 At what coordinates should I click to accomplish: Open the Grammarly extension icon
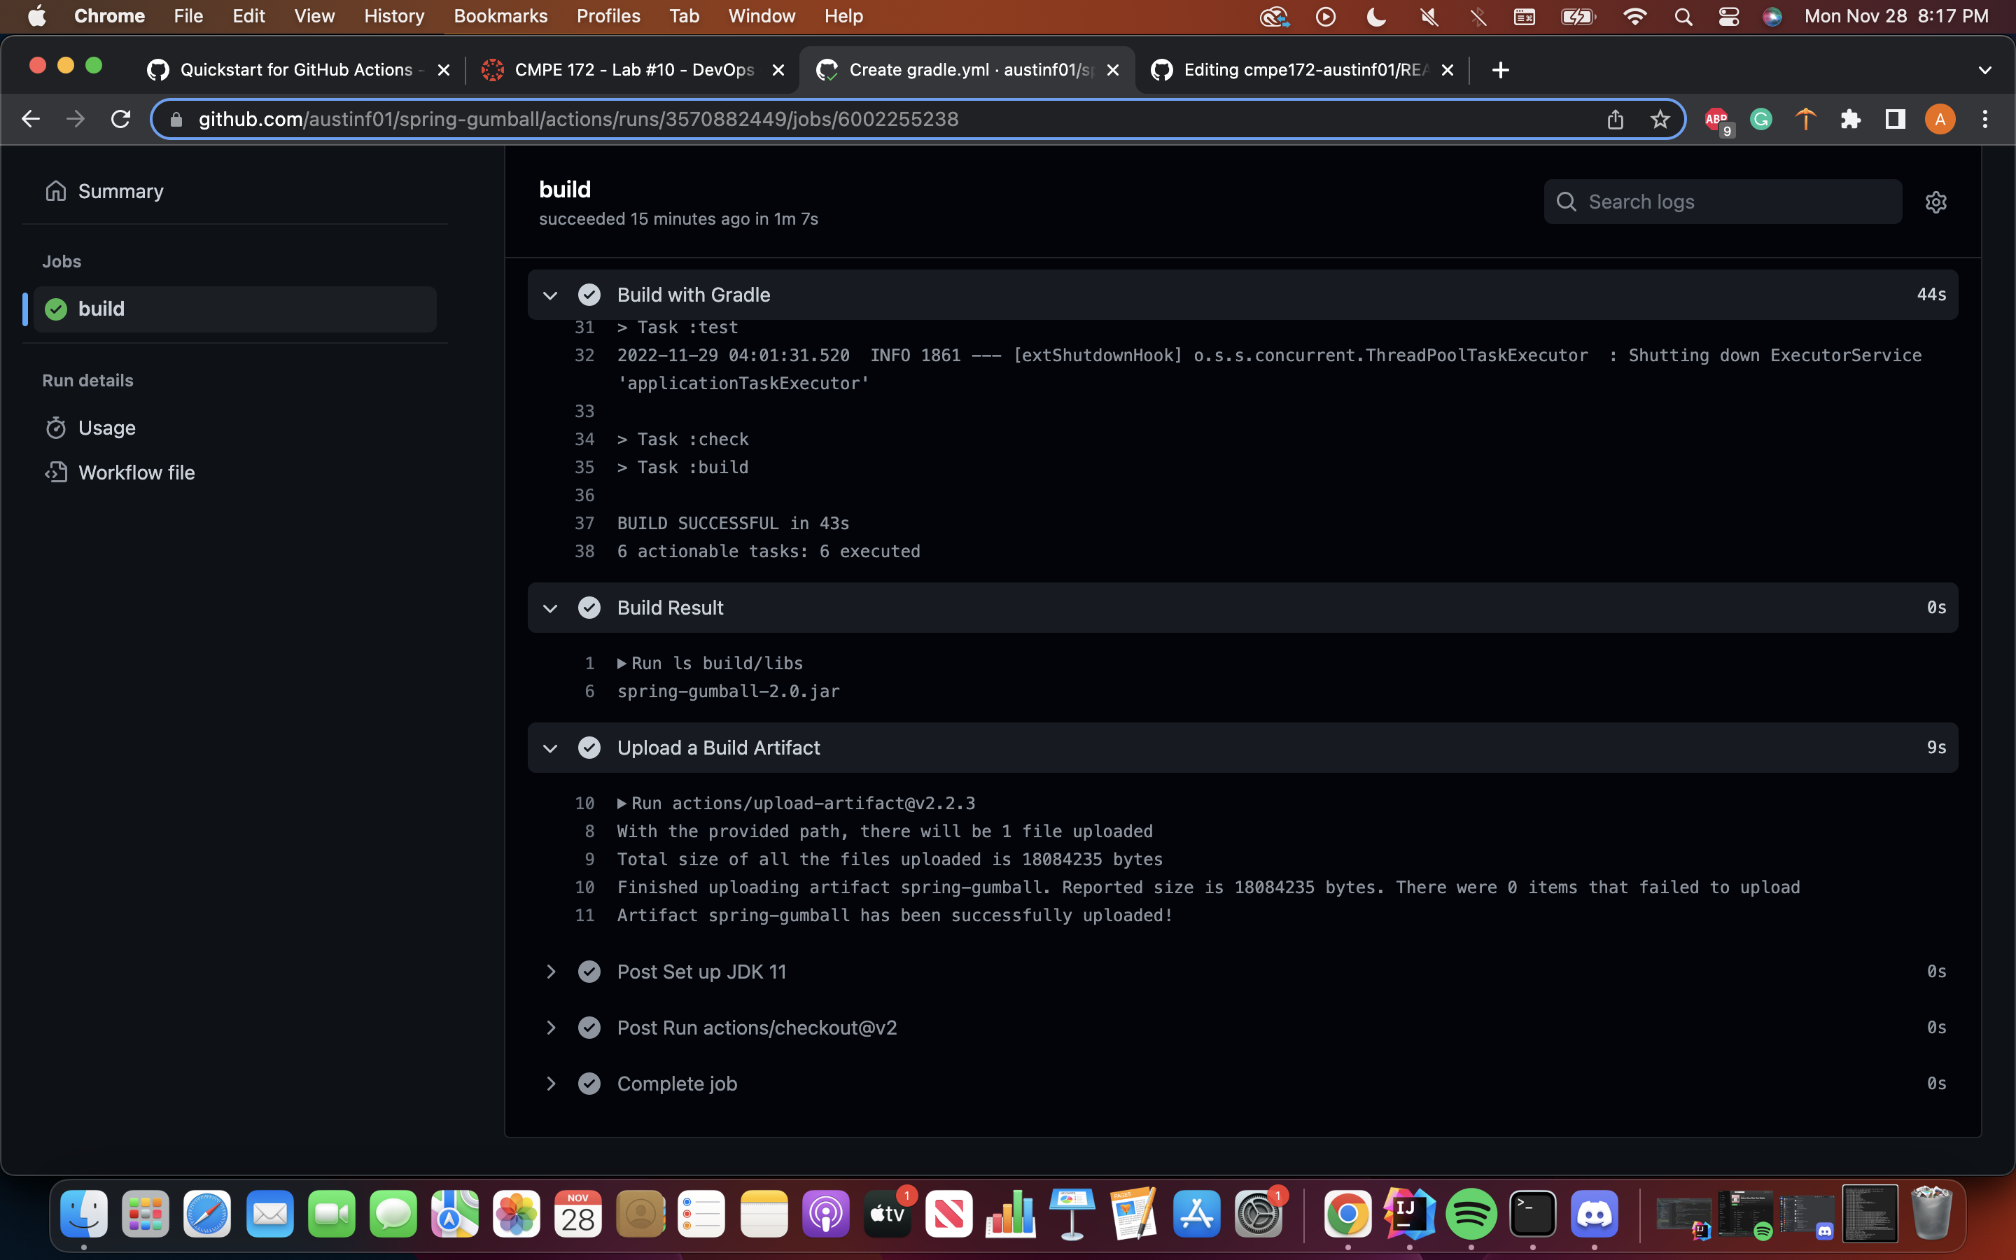1761,119
